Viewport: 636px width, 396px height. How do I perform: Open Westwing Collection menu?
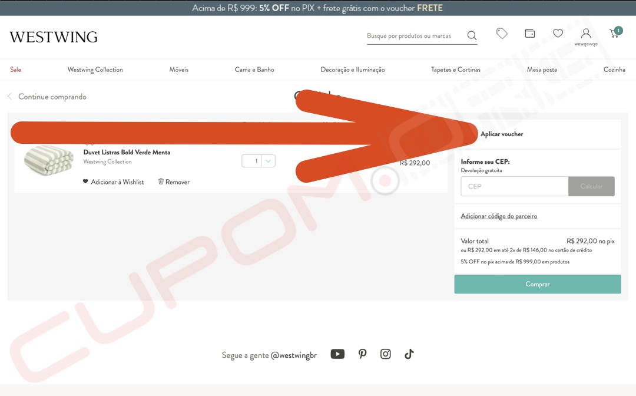[x=95, y=70]
